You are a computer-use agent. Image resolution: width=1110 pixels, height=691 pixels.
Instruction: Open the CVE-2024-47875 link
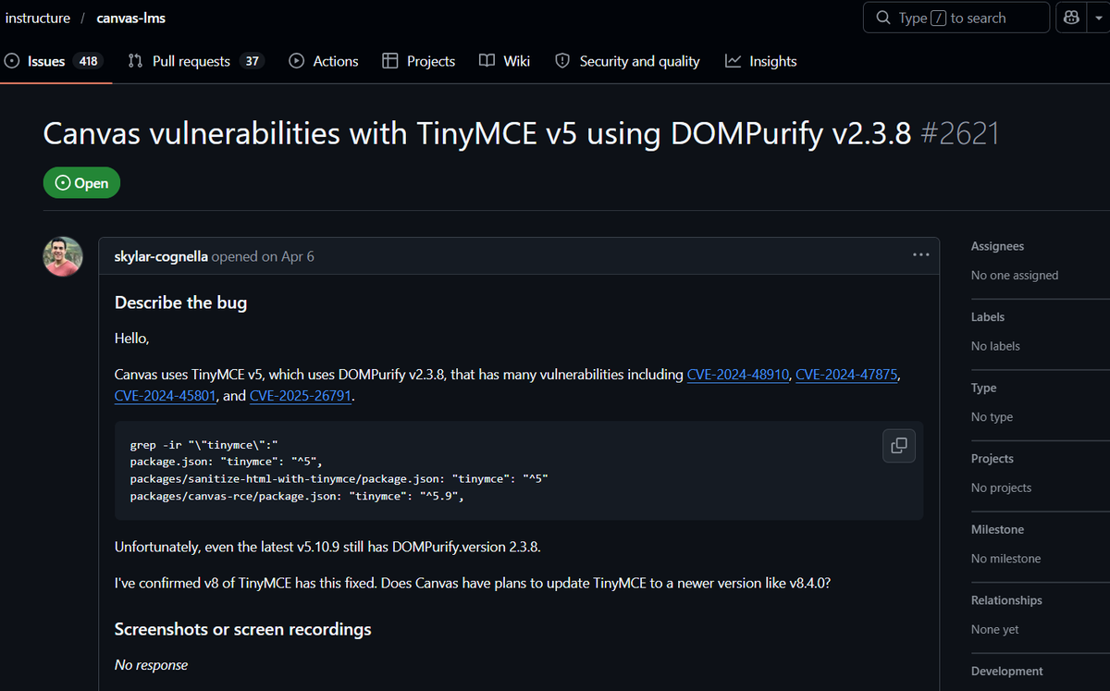pyautogui.click(x=847, y=375)
